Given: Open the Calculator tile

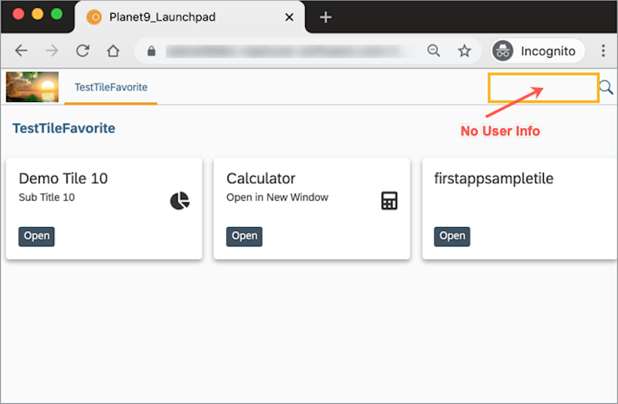Looking at the screenshot, I should [244, 236].
